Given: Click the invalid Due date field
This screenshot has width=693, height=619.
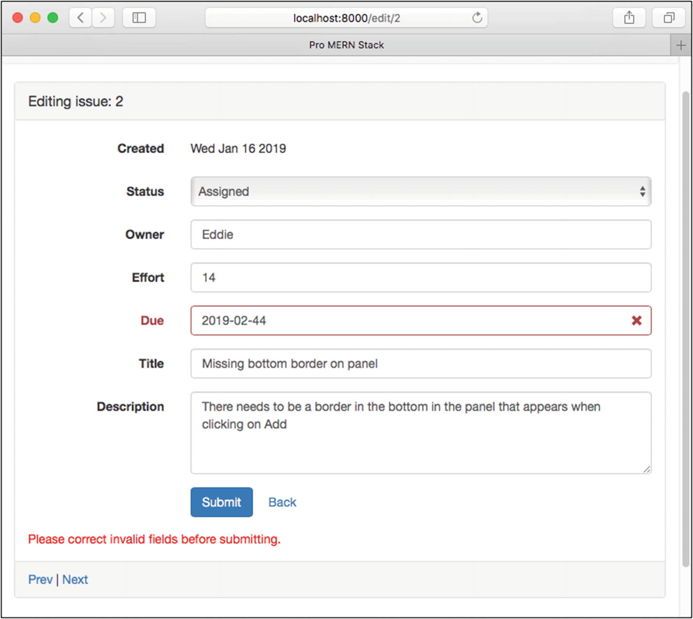Looking at the screenshot, I should (x=409, y=321).
